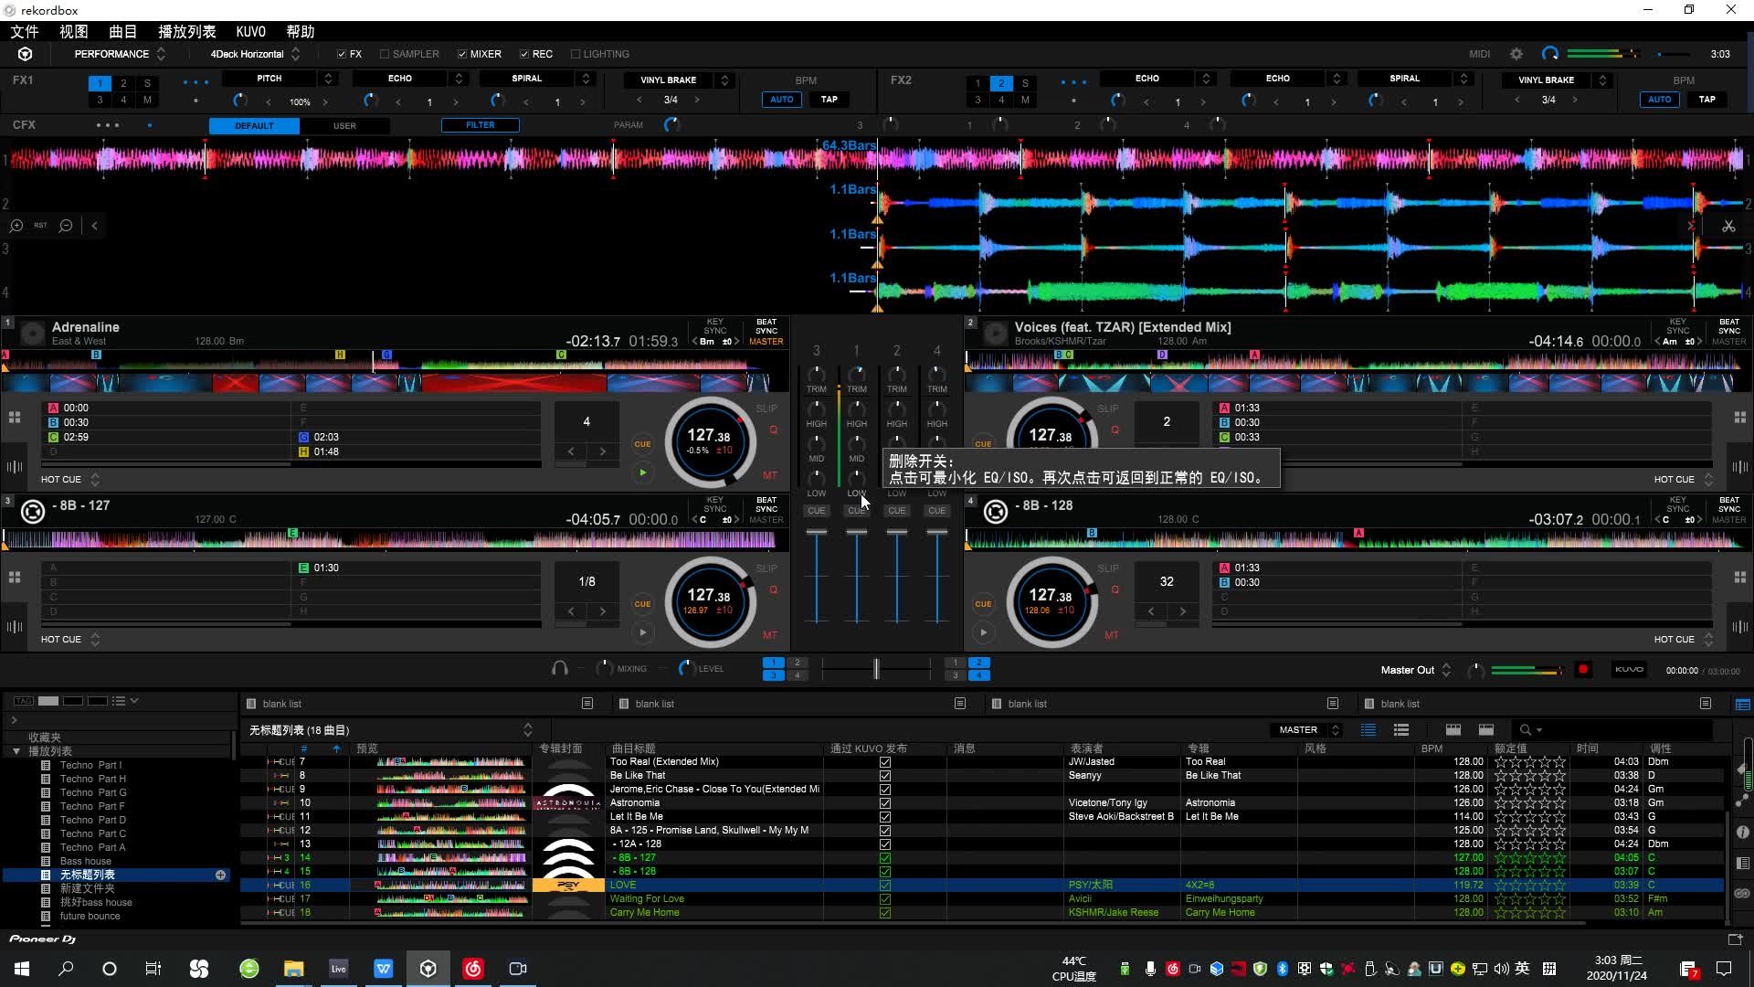Screen dimensions: 1754x987
Task: Open the 播放列表 menu
Action: pos(186,31)
